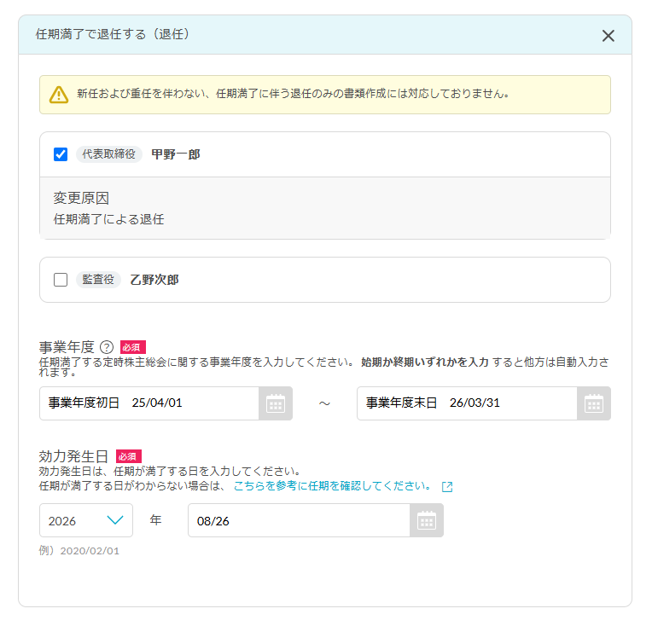Open calendar picker for 効力発生日
The image size is (658, 626).
[x=427, y=520]
